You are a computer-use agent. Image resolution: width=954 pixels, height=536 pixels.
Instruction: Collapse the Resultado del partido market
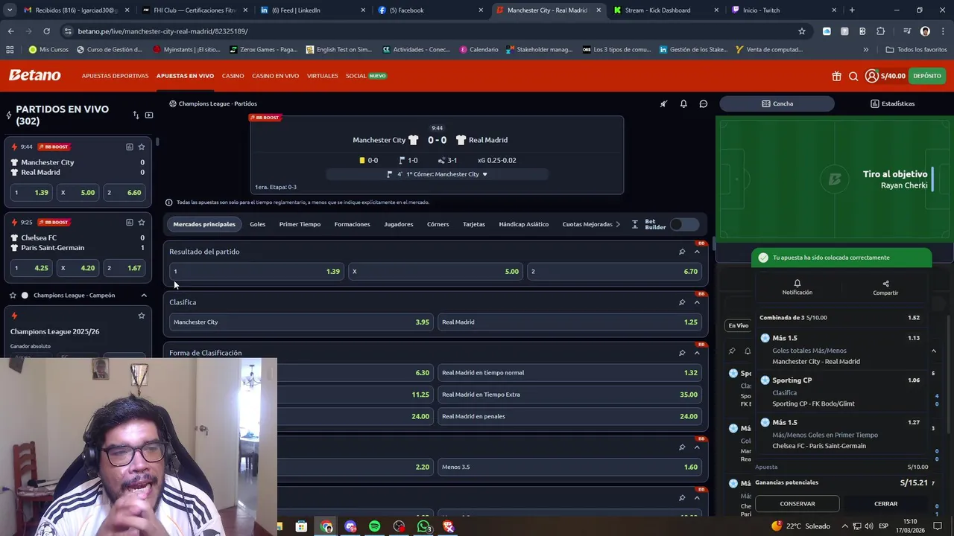[697, 252]
